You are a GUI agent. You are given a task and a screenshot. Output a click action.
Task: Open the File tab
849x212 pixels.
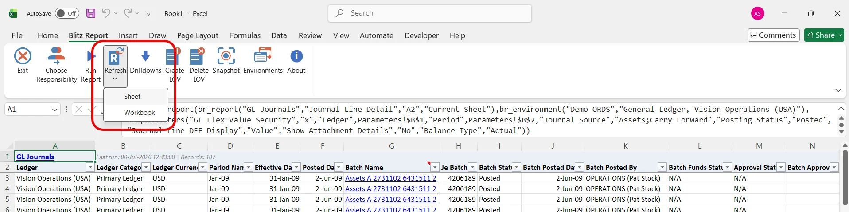click(x=17, y=35)
